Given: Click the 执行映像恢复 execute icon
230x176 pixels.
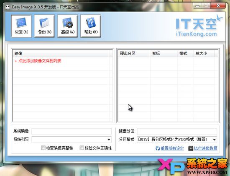Looking at the screenshot, I should [x=191, y=148].
